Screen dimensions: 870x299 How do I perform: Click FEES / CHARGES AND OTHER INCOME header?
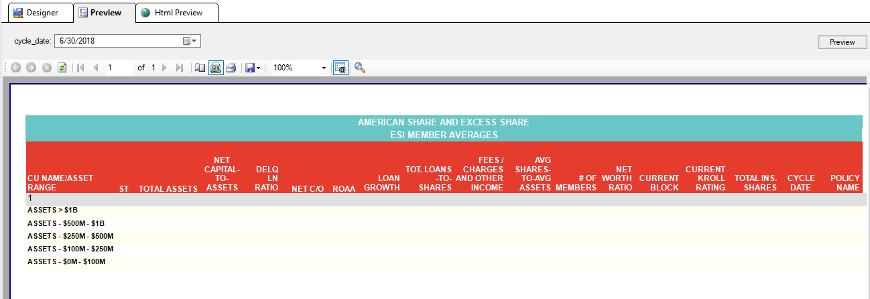click(480, 174)
